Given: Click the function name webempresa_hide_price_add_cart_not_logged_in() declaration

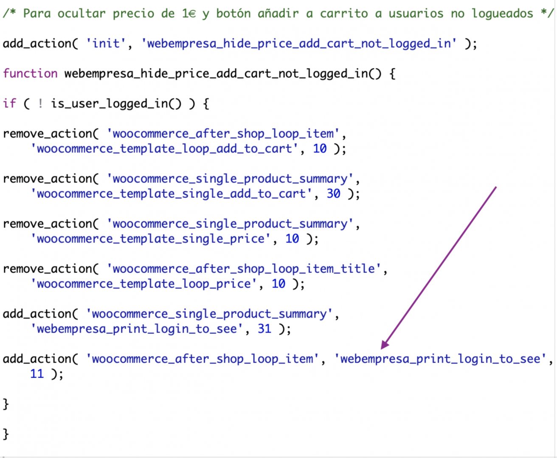Looking at the screenshot, I should [x=223, y=74].
